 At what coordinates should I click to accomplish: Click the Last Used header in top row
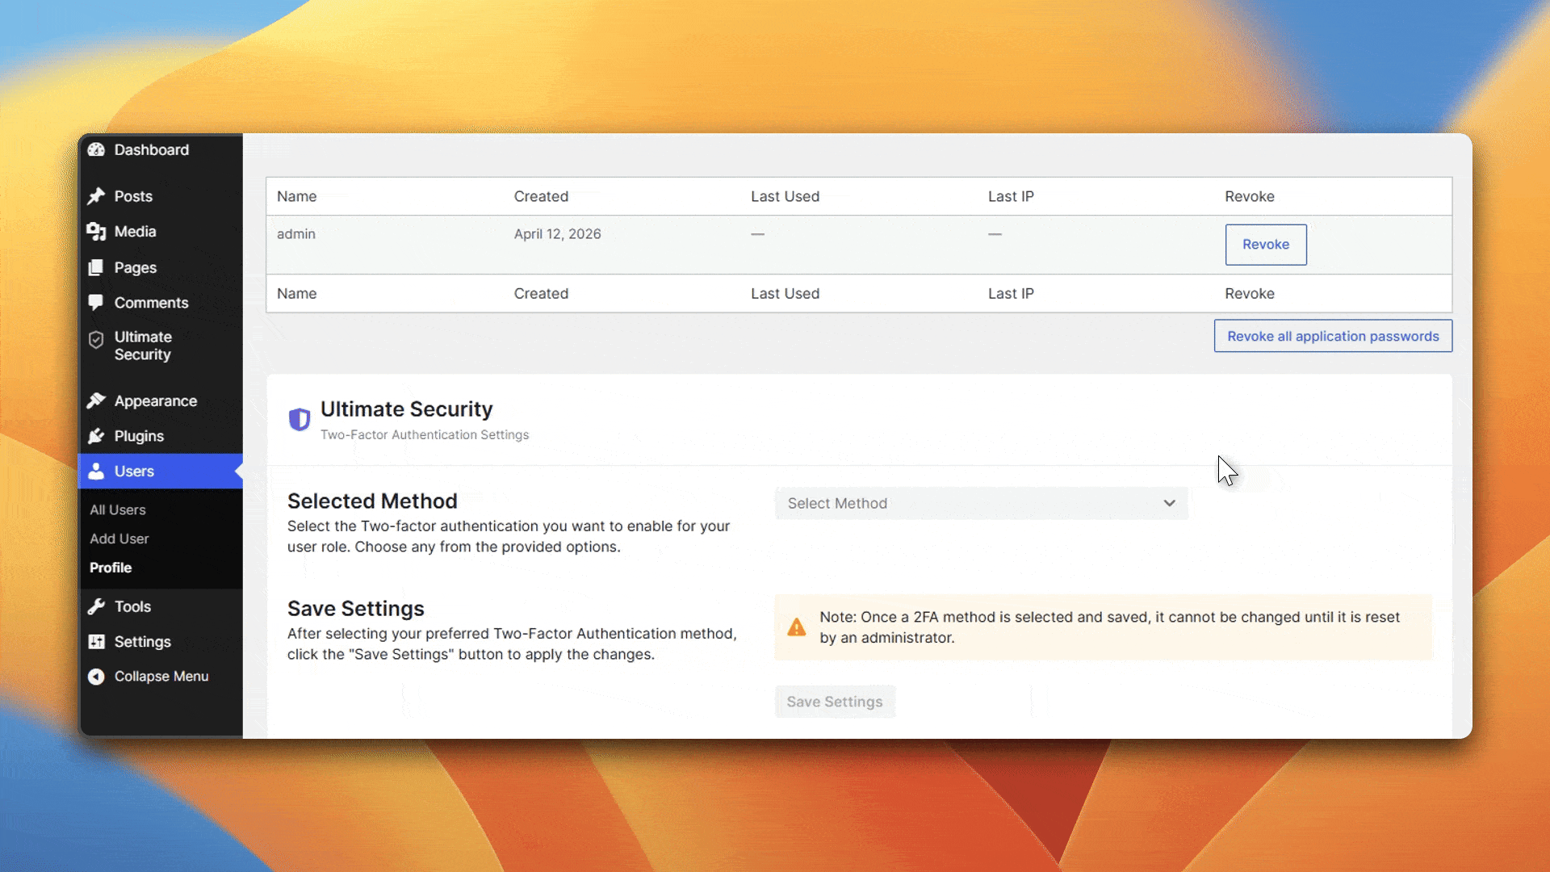click(x=785, y=196)
